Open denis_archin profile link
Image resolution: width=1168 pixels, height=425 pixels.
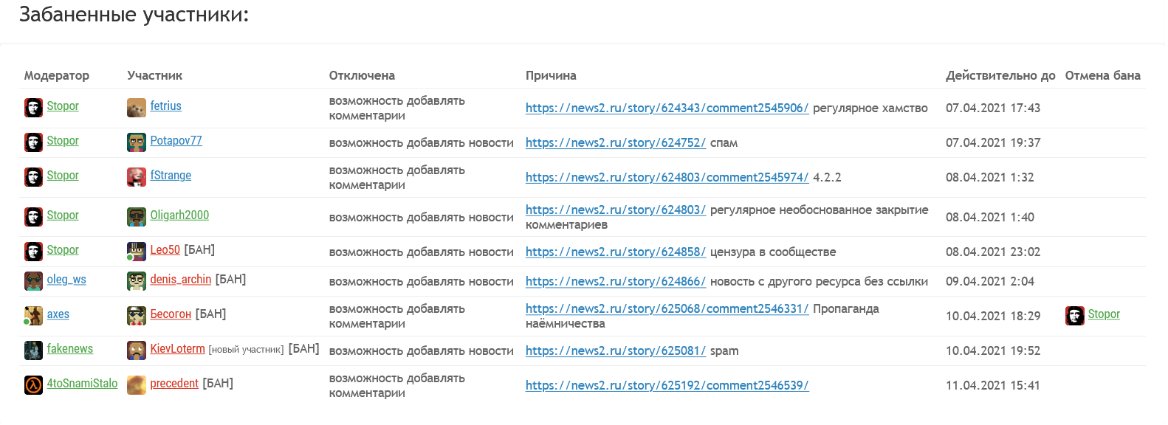tap(180, 280)
